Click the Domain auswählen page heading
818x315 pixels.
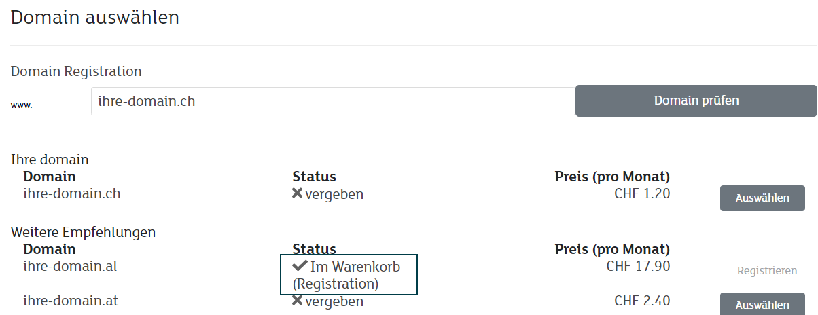pos(95,18)
